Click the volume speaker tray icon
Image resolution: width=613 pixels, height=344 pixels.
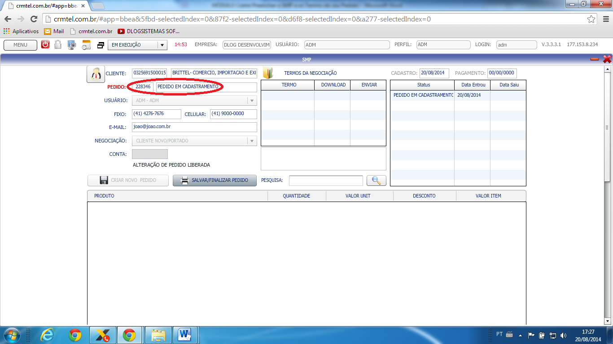[x=564, y=335]
